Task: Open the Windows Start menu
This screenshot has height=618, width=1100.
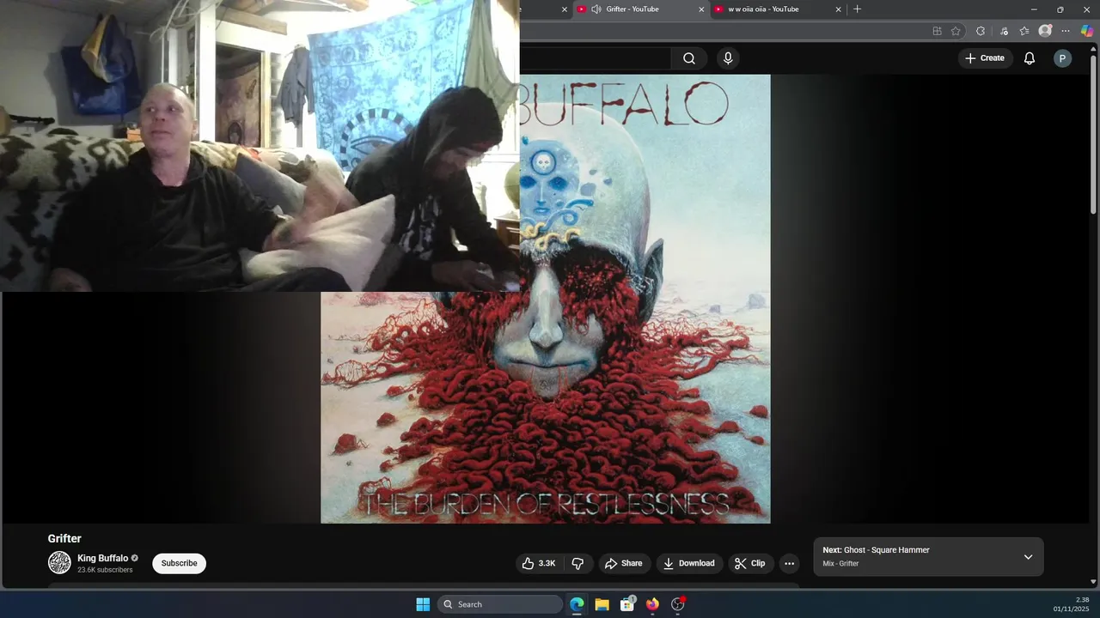Action: (423, 604)
